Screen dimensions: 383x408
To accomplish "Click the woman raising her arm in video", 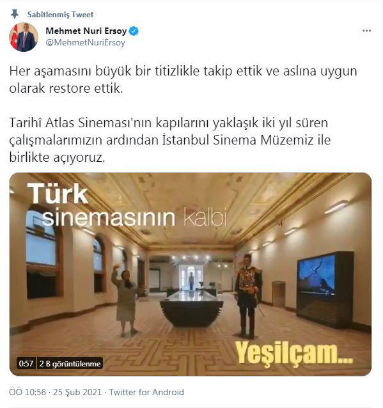I will point(125,300).
